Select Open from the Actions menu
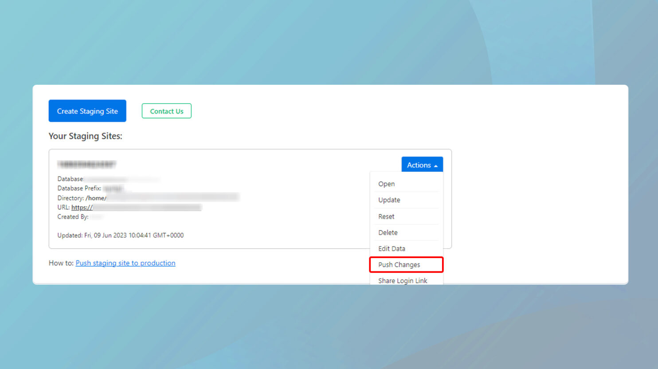Viewport: 658px width, 369px height. coord(386,184)
